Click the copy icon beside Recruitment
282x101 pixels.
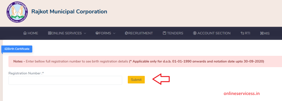click(126, 33)
